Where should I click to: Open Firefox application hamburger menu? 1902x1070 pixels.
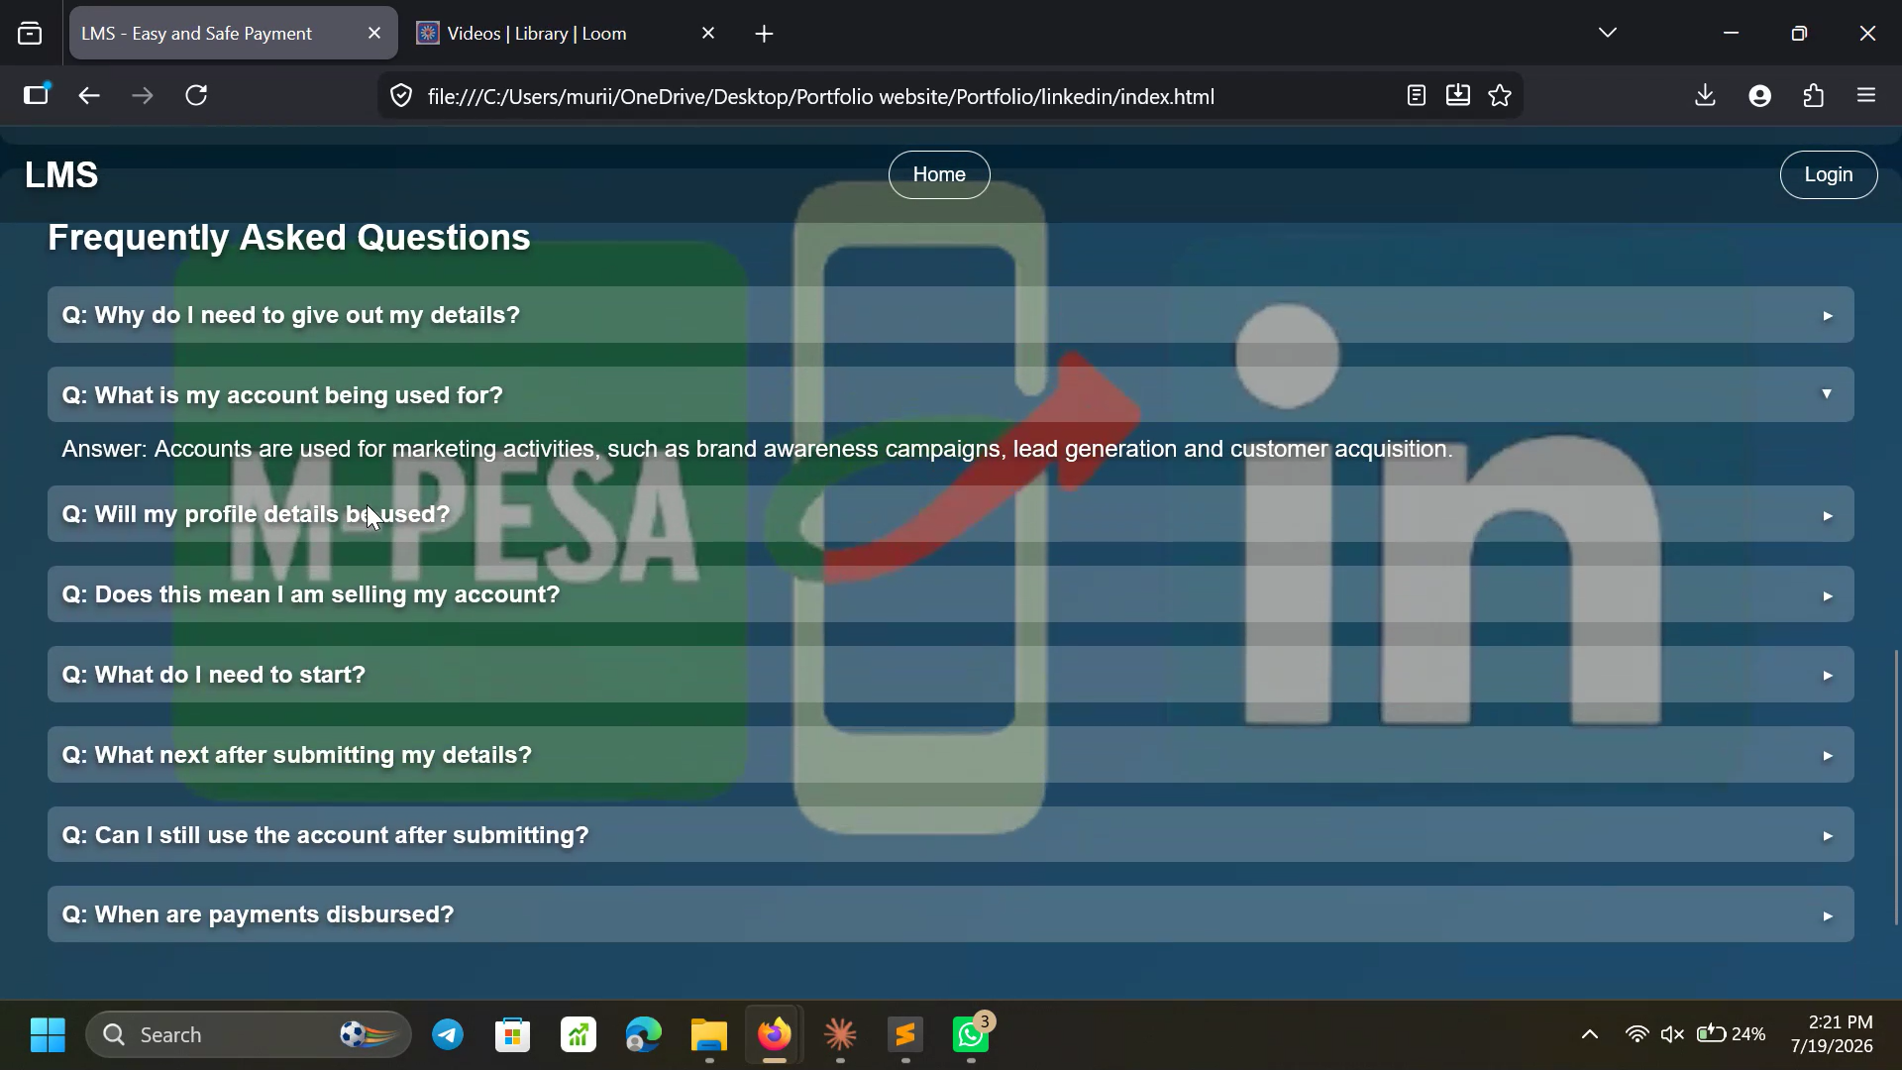pyautogui.click(x=1867, y=95)
